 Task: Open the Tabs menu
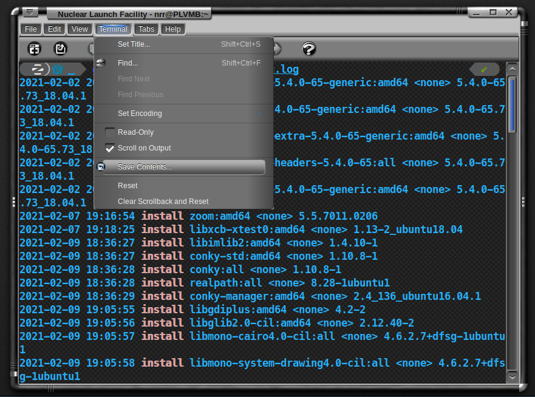(x=146, y=29)
